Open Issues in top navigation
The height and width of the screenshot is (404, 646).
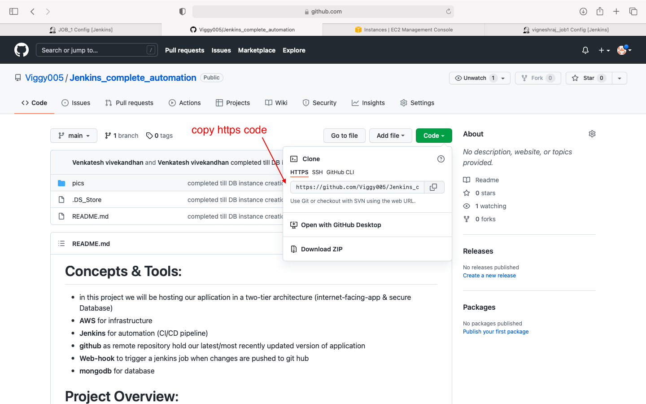(221, 50)
